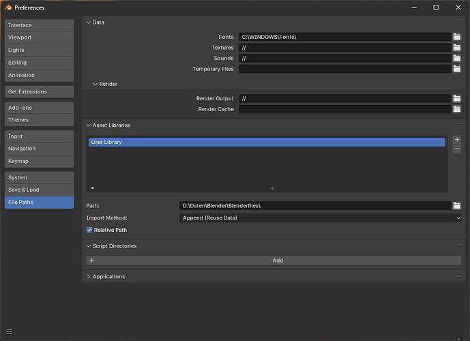Image resolution: width=470 pixels, height=341 pixels.
Task: Click Add to add script directory
Action: [x=274, y=261]
